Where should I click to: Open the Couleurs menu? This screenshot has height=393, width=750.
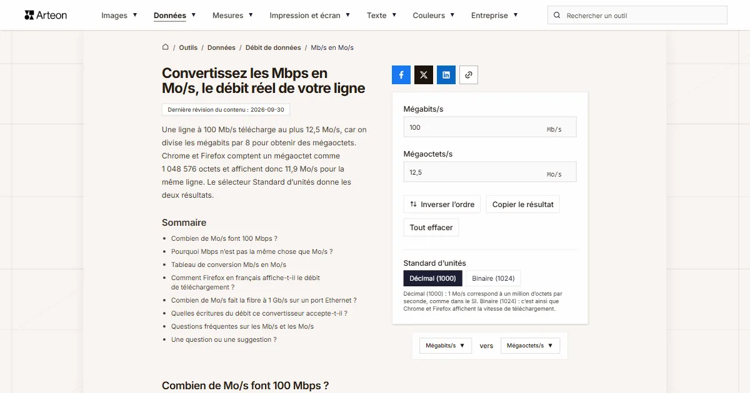point(434,15)
